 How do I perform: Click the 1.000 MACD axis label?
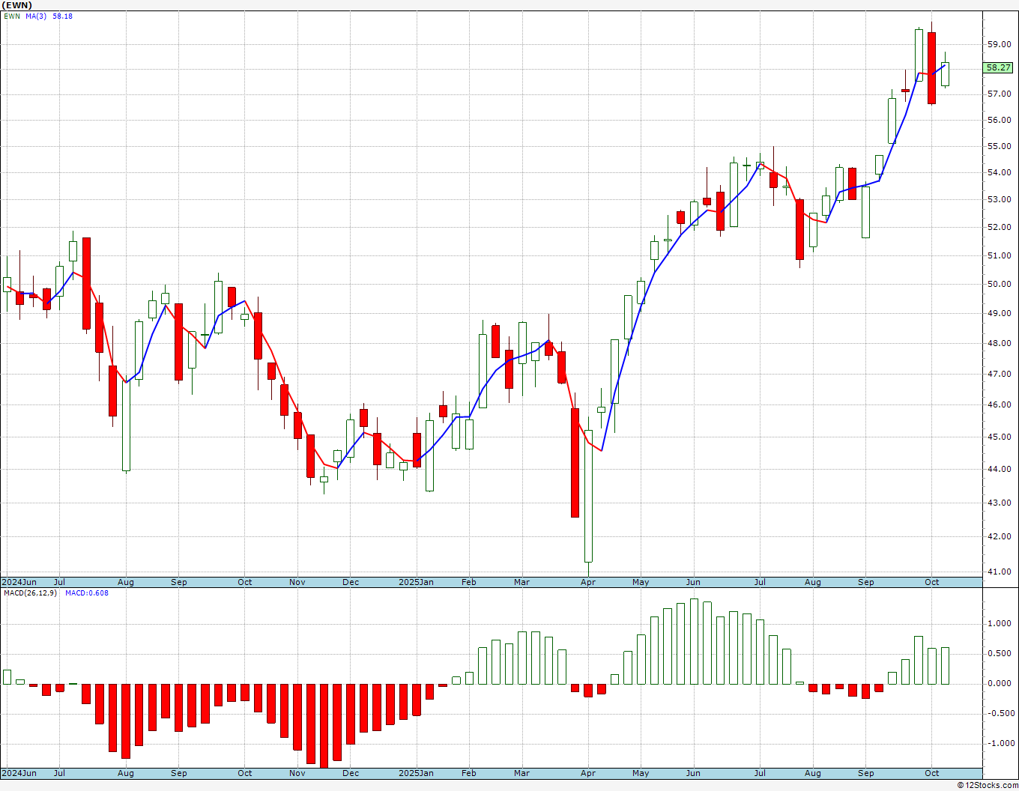[1000, 624]
